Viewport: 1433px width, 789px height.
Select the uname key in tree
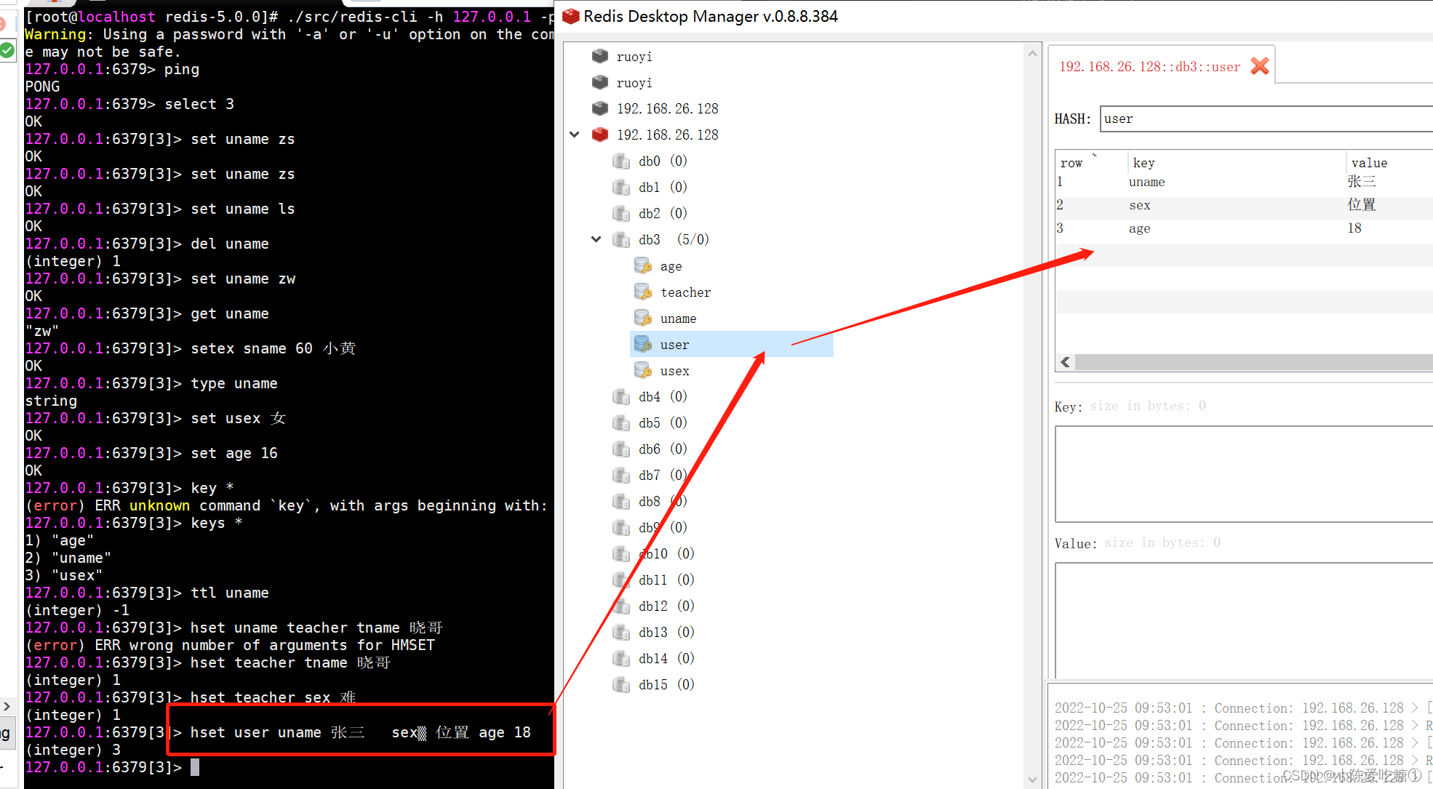(678, 319)
